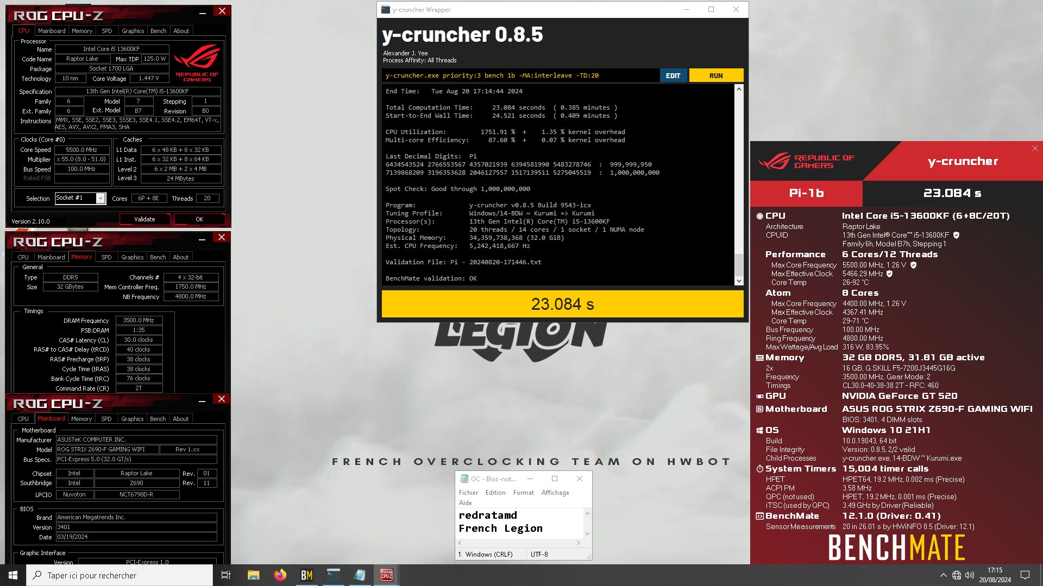Launch Firefox from taskbar
Screen dimensions: 1043x586
(280, 575)
